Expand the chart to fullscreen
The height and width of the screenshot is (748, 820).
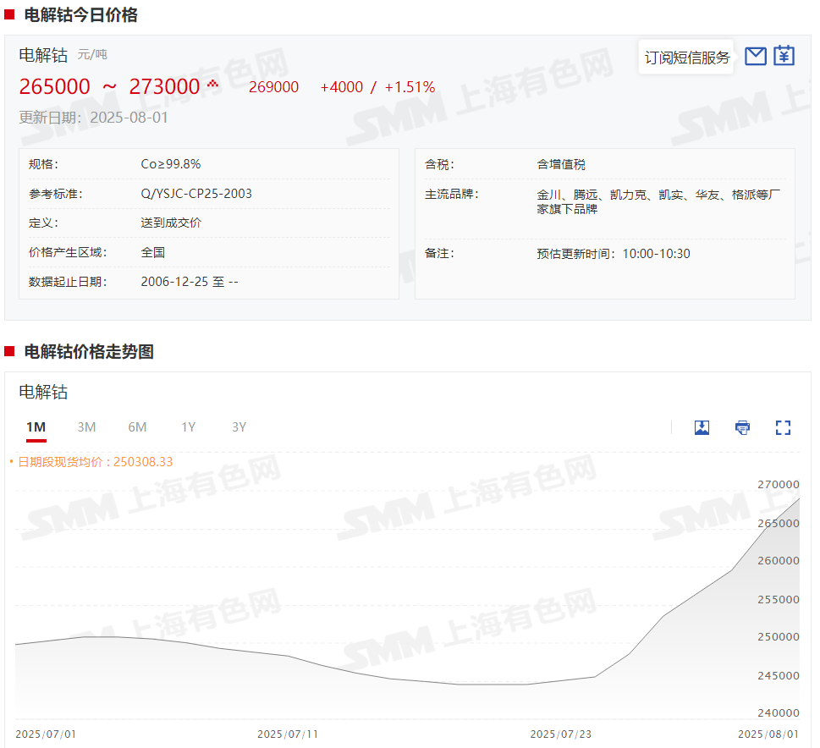[x=783, y=427]
